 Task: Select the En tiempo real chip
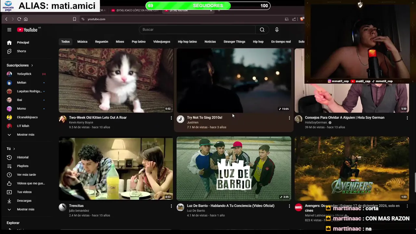click(x=281, y=42)
